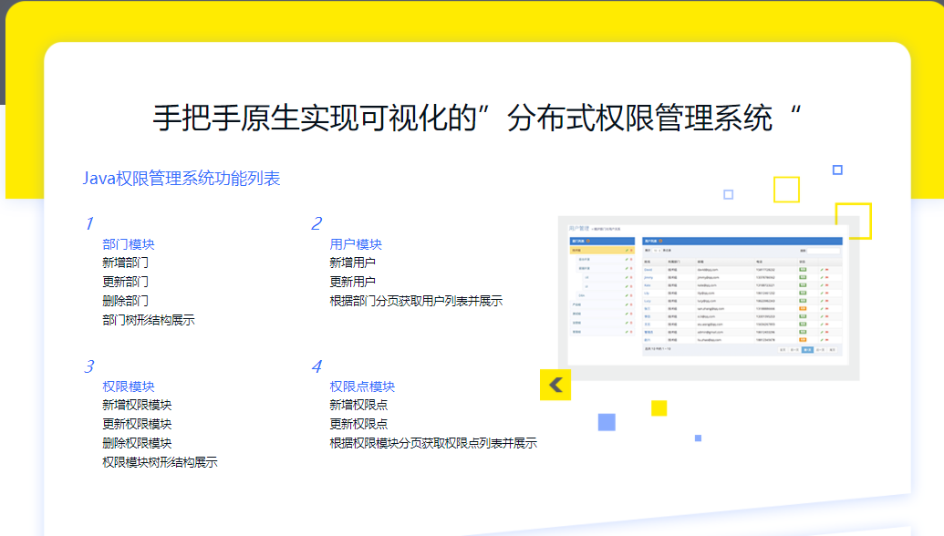Select the 部门模块 heading

[x=129, y=244]
